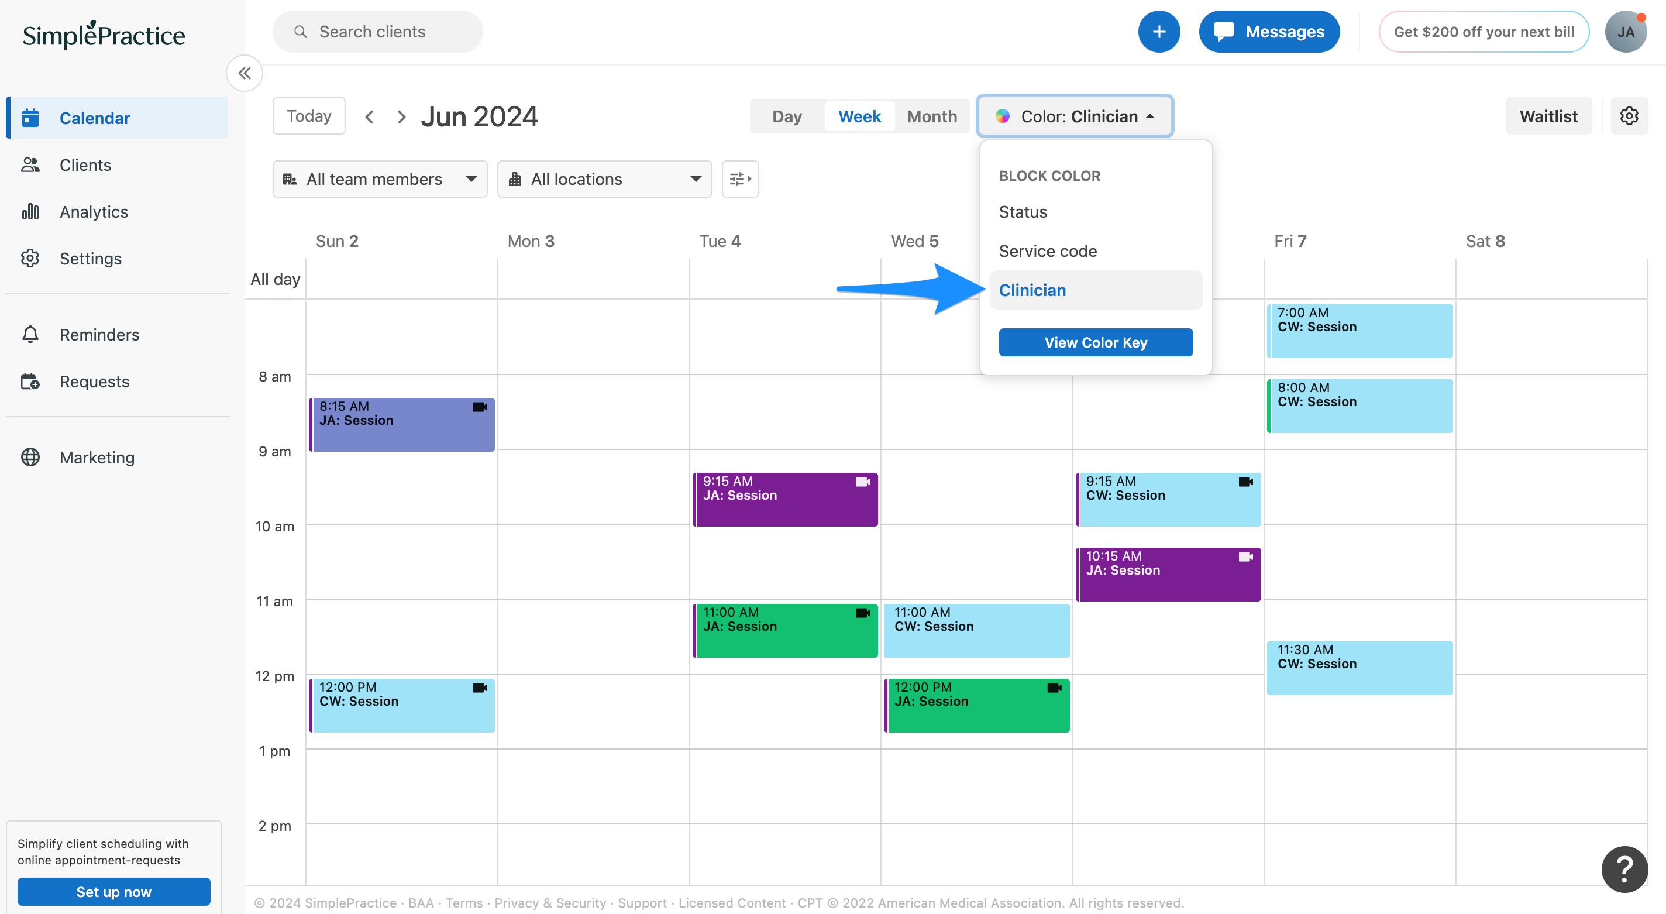Click the Sun 2 day header

tap(337, 241)
